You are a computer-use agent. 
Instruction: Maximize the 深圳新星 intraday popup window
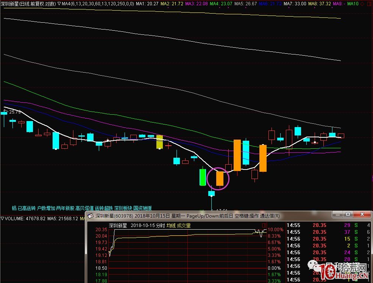(x=348, y=214)
